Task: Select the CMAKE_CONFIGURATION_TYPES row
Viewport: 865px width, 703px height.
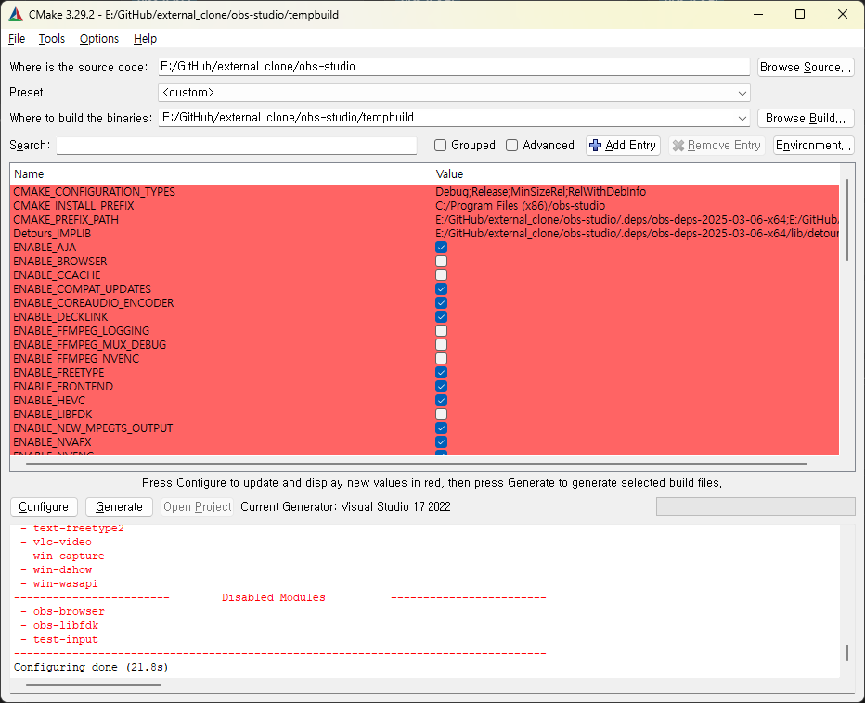Action: pos(424,192)
